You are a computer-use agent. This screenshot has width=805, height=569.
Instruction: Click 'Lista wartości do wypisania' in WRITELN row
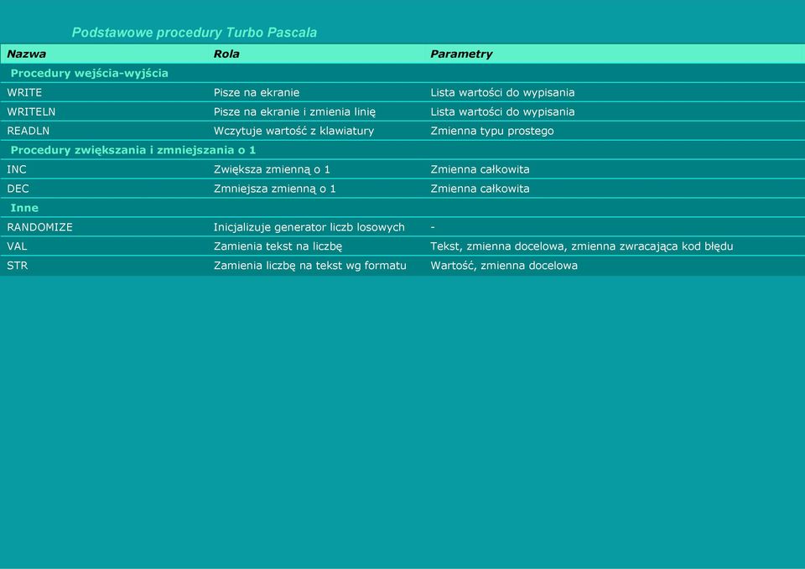502,111
